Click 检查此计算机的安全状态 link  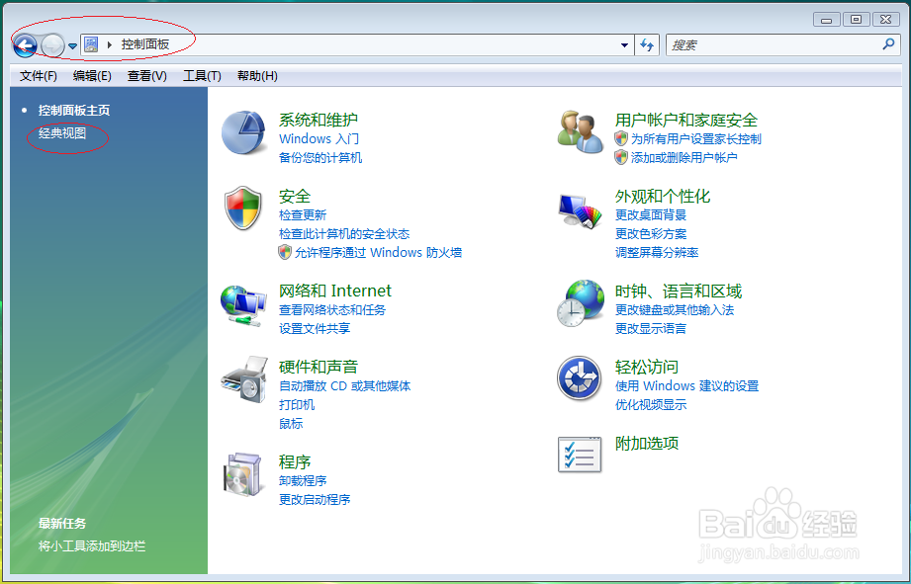(344, 234)
